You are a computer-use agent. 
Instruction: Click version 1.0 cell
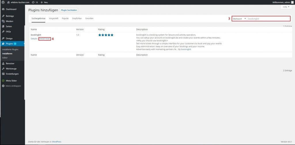pos(77,35)
